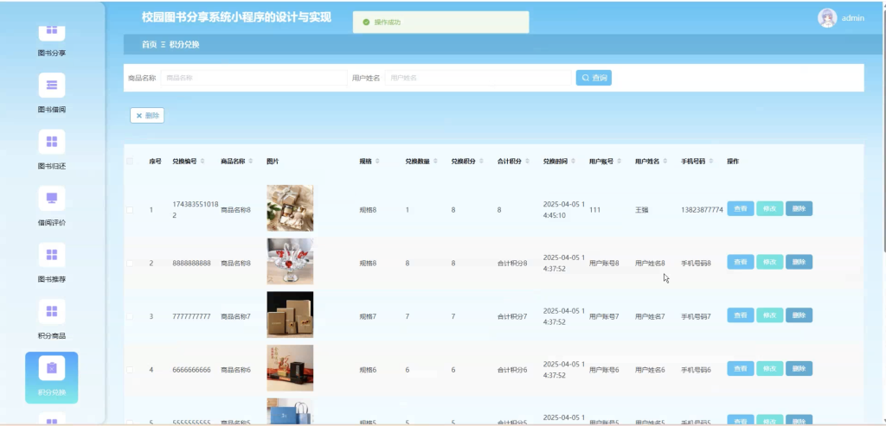Viewport: 886px width, 426px height.
Task: Open the crystal swan thumbnail in row 2
Action: (290, 261)
